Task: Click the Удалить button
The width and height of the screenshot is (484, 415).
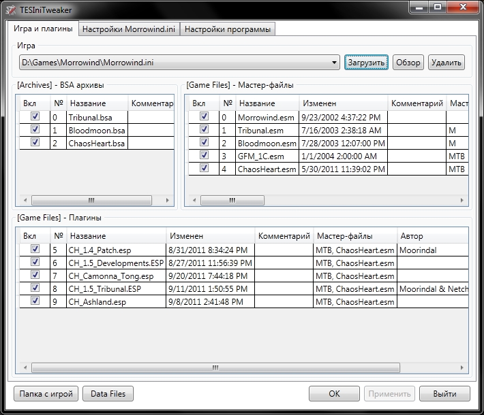Action: coord(447,63)
